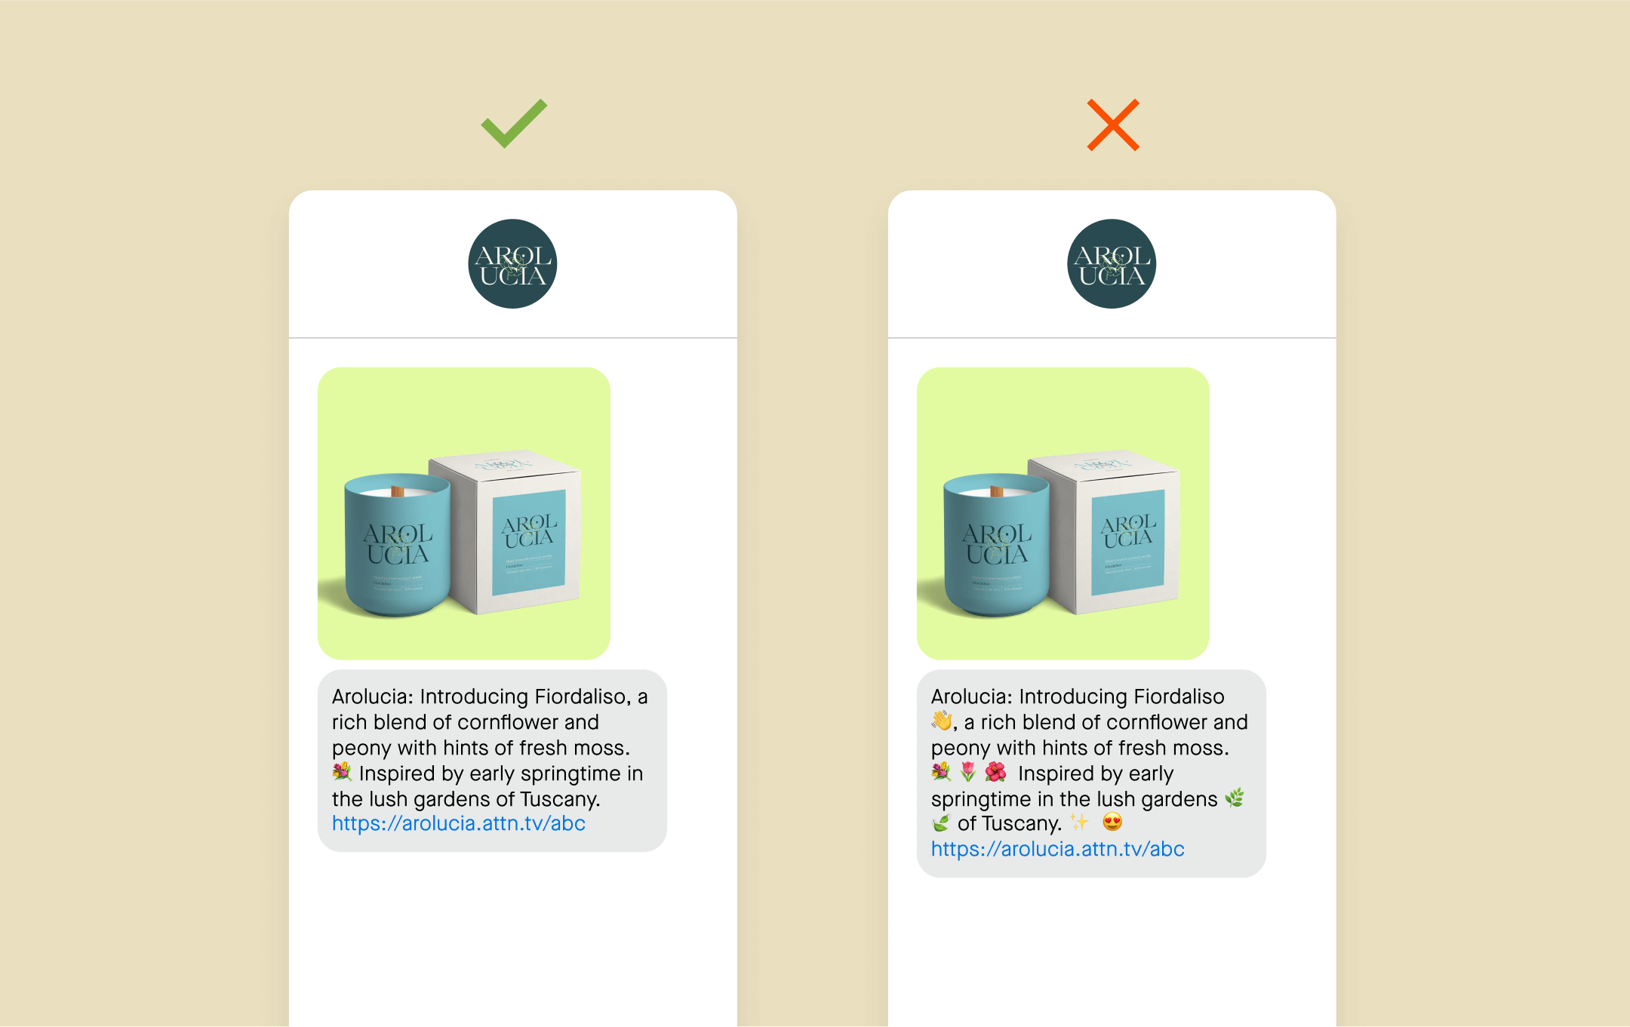
Task: Open the candle image in left phone
Action: point(464,514)
